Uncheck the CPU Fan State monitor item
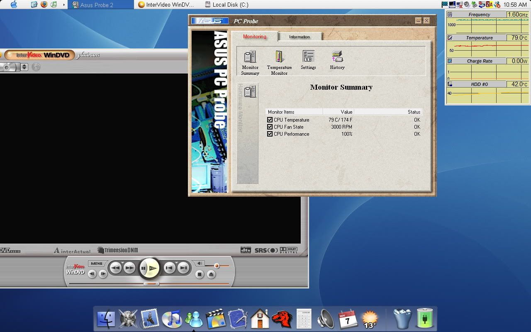Viewport: 531px width, 332px height. (270, 127)
